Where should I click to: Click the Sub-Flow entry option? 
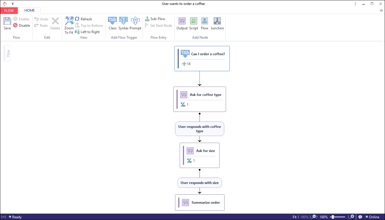[x=155, y=19]
